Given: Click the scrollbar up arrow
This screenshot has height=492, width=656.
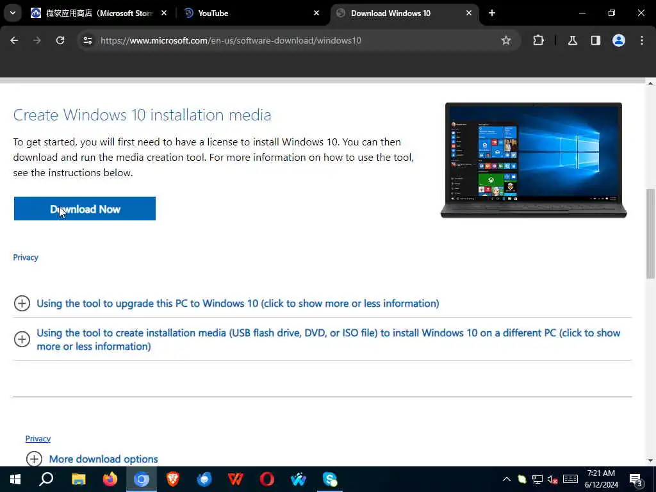Looking at the screenshot, I should [650, 84].
